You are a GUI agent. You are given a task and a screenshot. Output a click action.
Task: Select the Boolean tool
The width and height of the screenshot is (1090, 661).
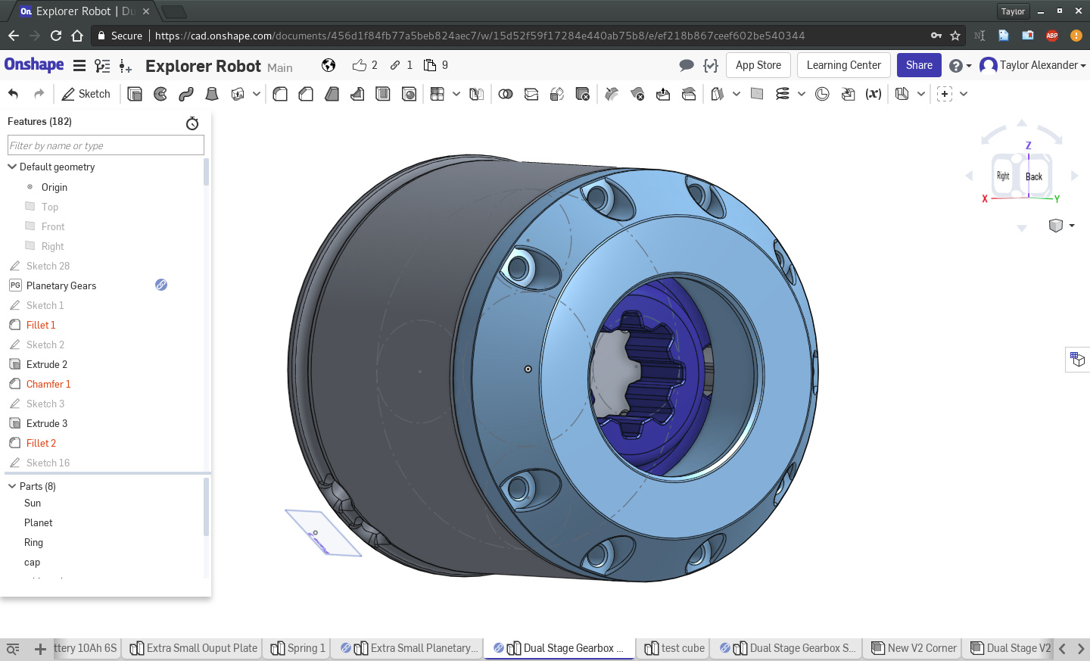click(506, 94)
